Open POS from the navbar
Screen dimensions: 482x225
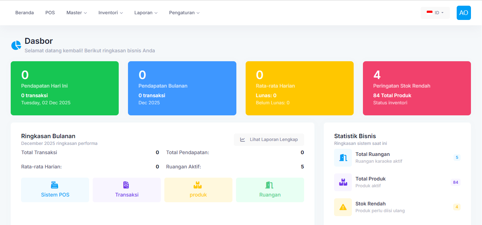click(50, 13)
